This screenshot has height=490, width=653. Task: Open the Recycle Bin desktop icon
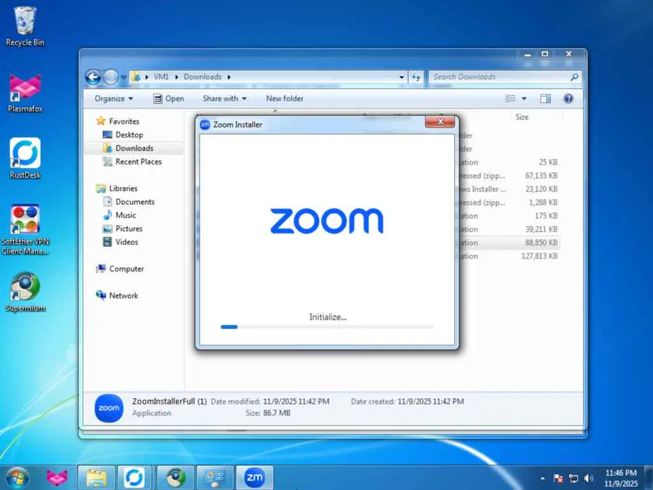click(x=25, y=26)
